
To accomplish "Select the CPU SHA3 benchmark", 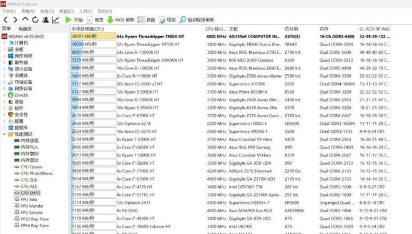I will (x=27, y=193).
